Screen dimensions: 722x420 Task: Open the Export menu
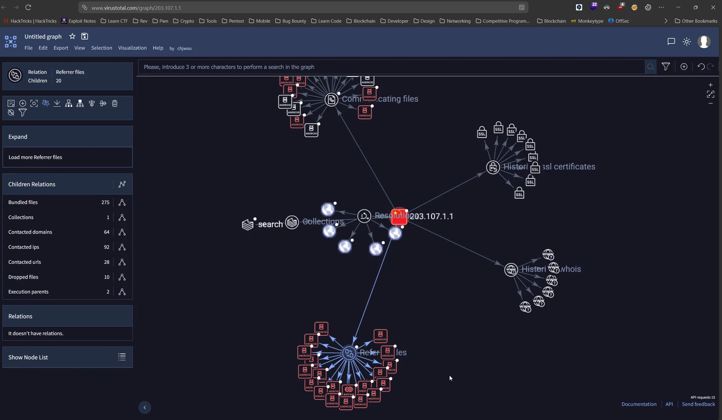(61, 48)
